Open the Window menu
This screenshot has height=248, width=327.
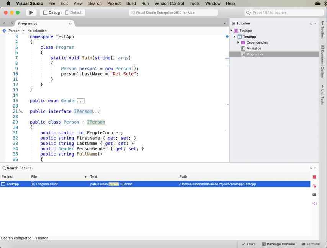[213, 3]
